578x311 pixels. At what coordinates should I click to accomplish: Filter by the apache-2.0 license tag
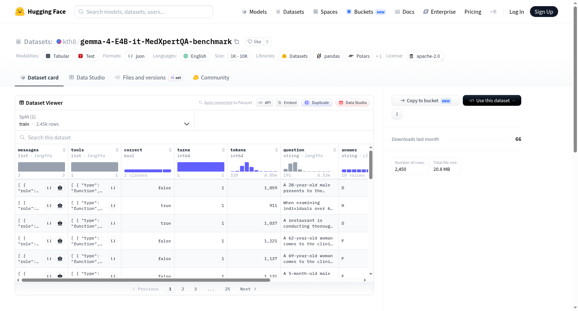click(x=425, y=56)
